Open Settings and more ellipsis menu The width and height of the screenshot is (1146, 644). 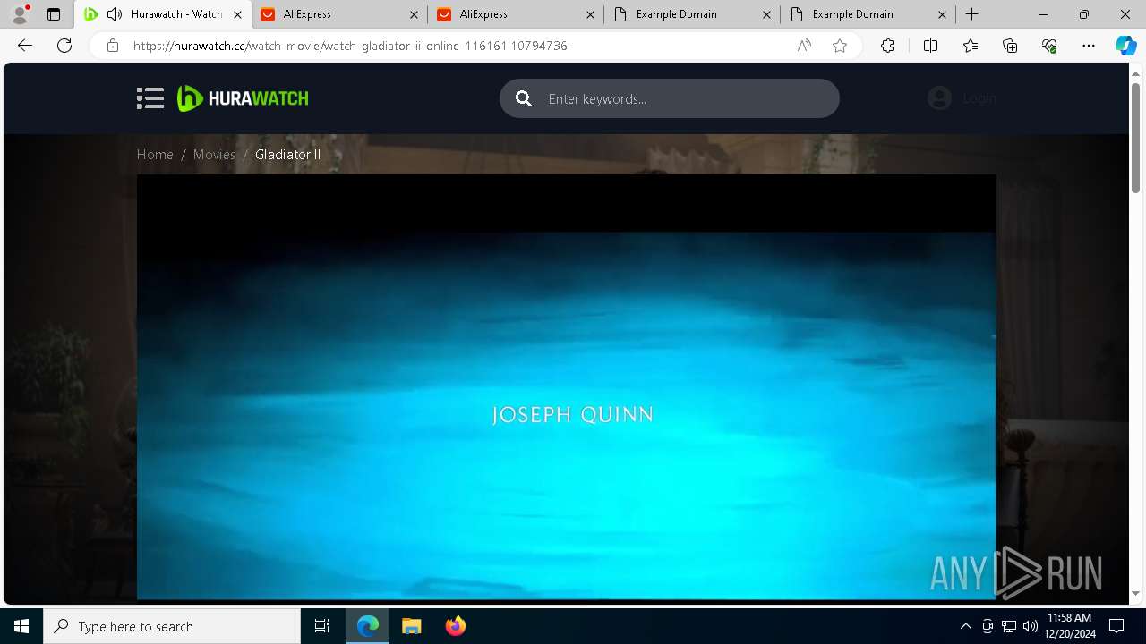click(x=1089, y=46)
